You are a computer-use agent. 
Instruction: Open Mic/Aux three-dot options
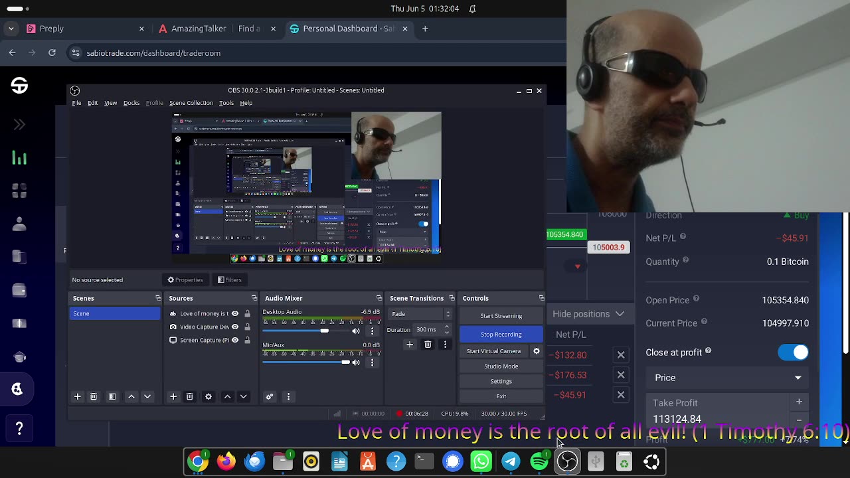(372, 362)
